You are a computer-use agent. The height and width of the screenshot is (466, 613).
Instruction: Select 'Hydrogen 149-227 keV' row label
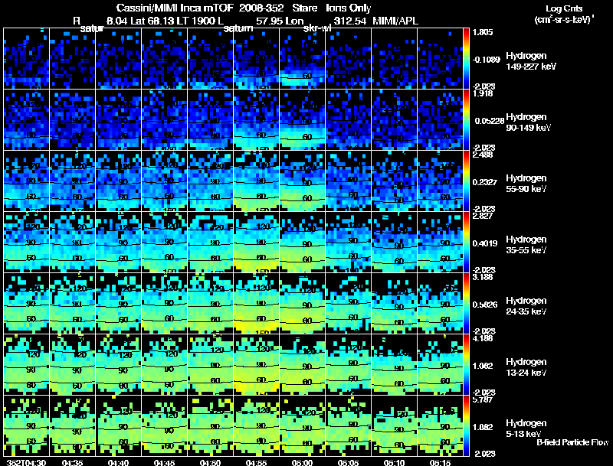pyautogui.click(x=531, y=61)
